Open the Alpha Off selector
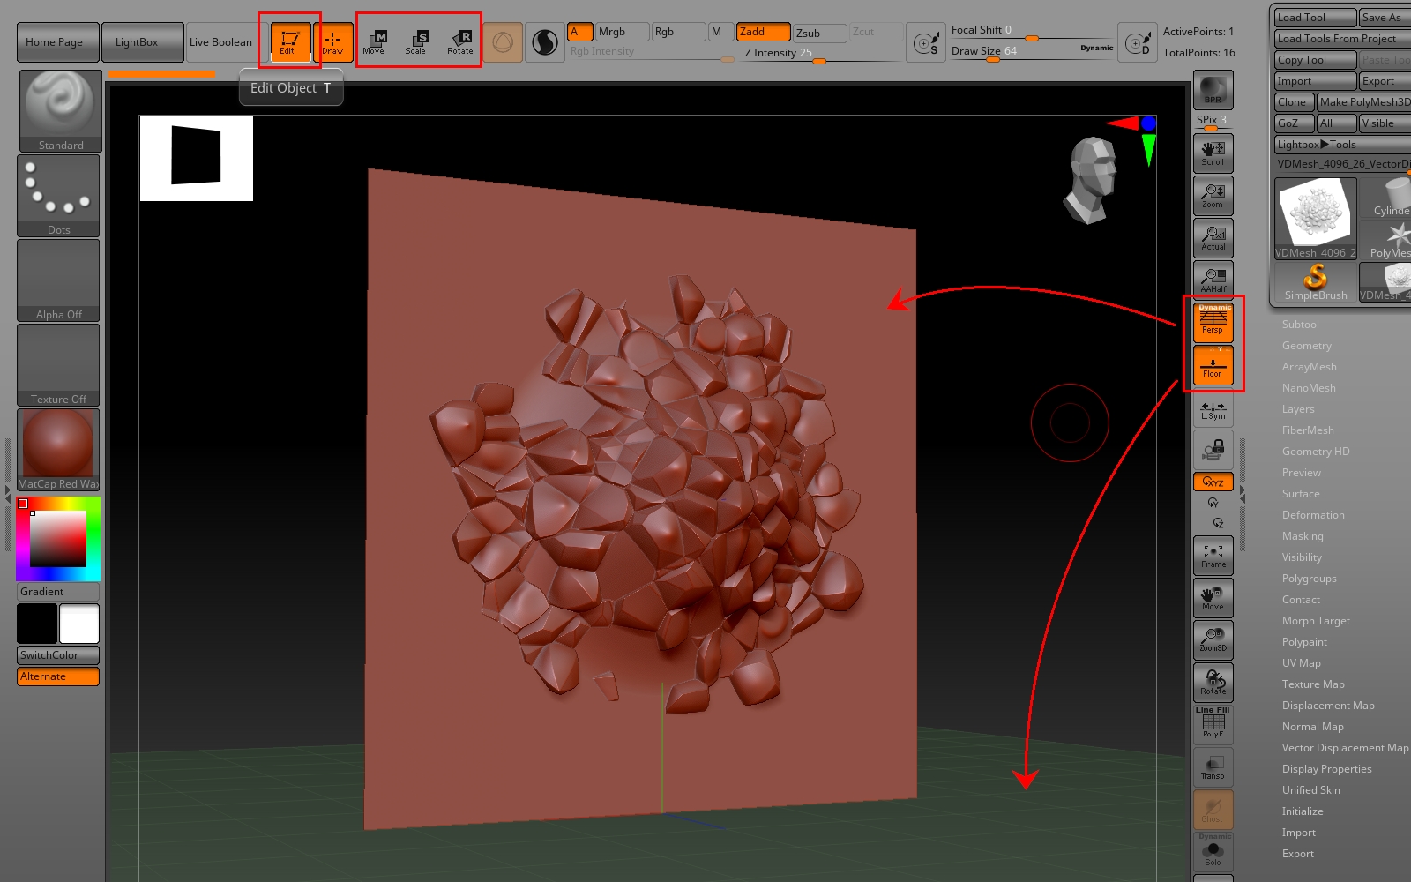The height and width of the screenshot is (882, 1411). (x=58, y=280)
